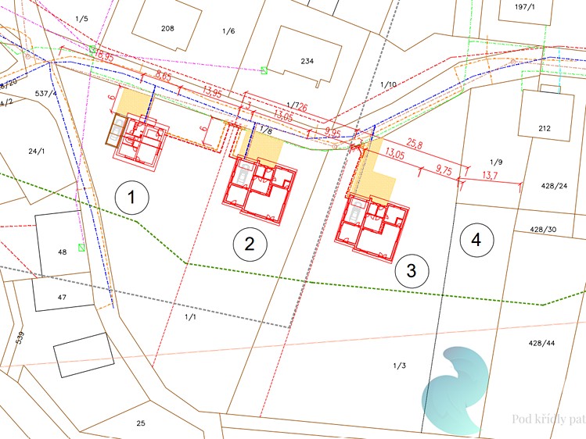Click green square marker beside building 234
This screenshot has width=586, height=439.
264,70
